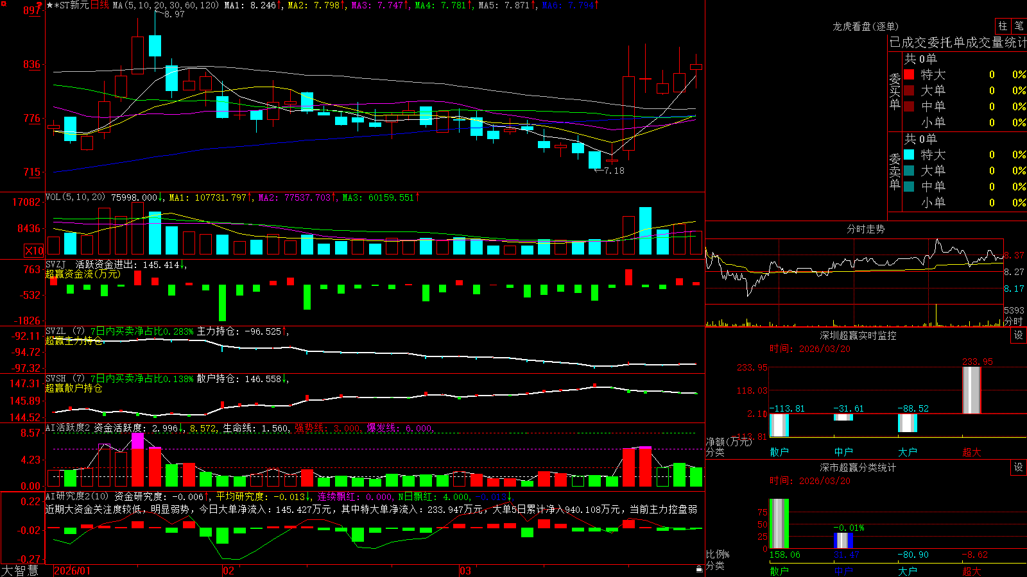Click the 笔 tick-view button

click(x=1019, y=26)
